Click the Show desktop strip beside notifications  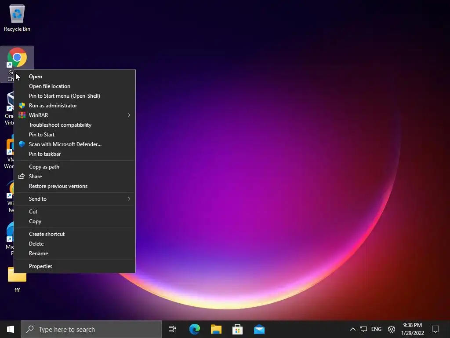pos(449,329)
